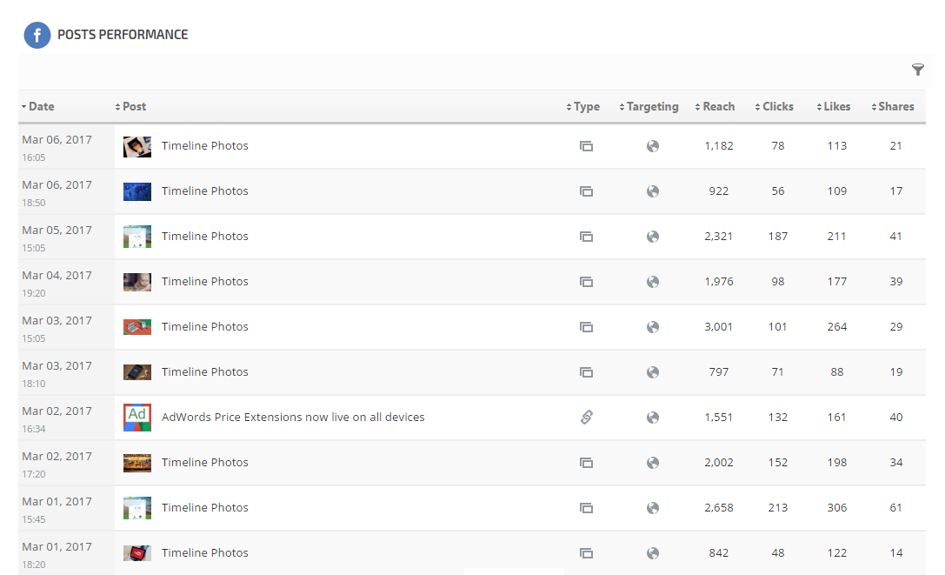The height and width of the screenshot is (575, 945).
Task: Sort the table by Shares column
Action: 895,107
